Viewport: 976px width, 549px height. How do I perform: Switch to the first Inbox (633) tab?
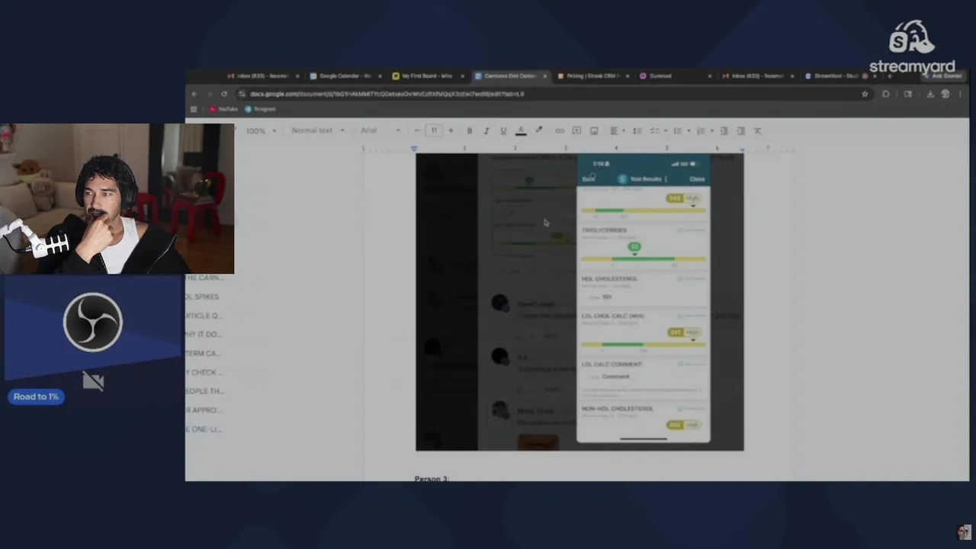tap(263, 76)
